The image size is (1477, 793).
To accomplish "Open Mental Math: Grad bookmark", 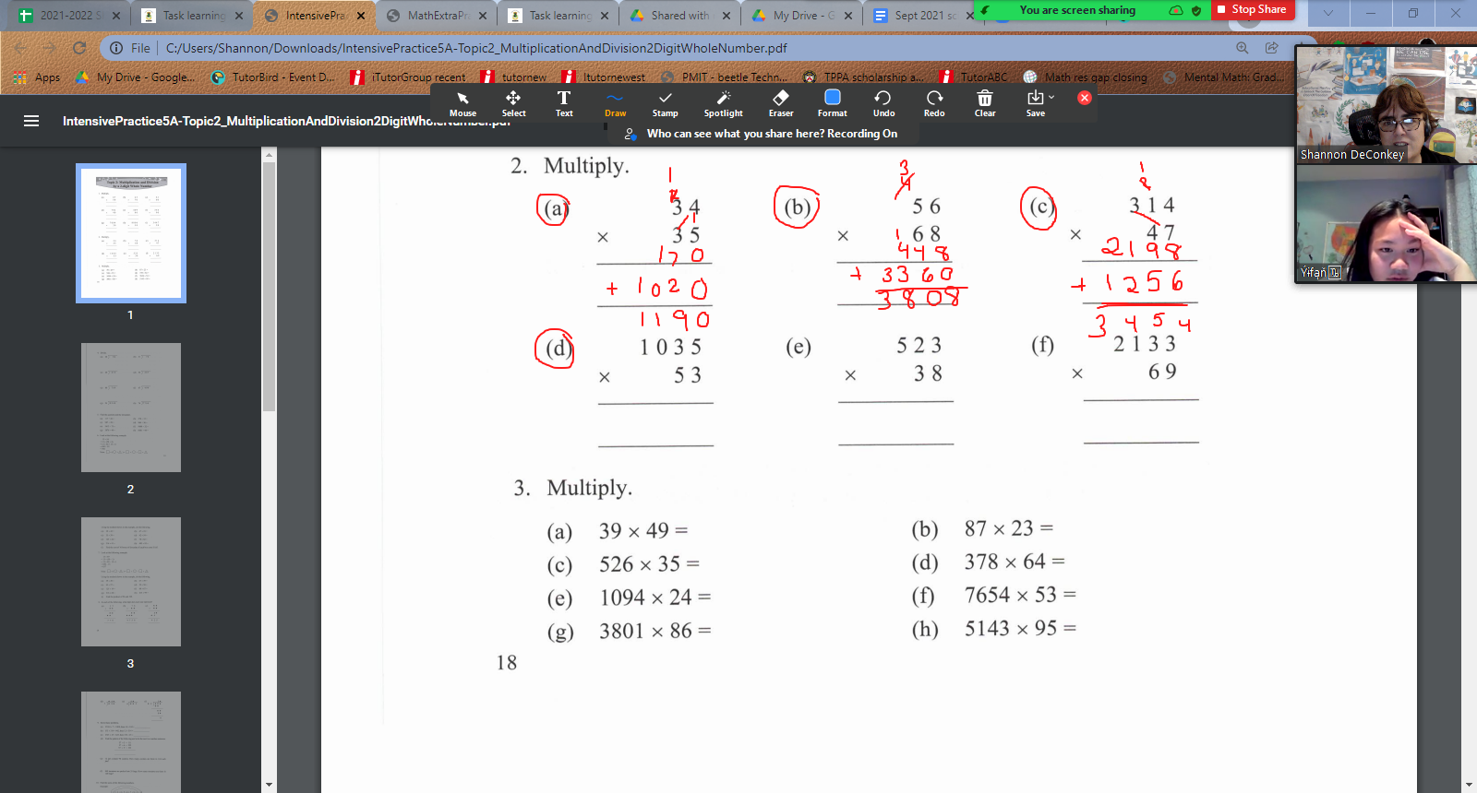I will click(1222, 77).
